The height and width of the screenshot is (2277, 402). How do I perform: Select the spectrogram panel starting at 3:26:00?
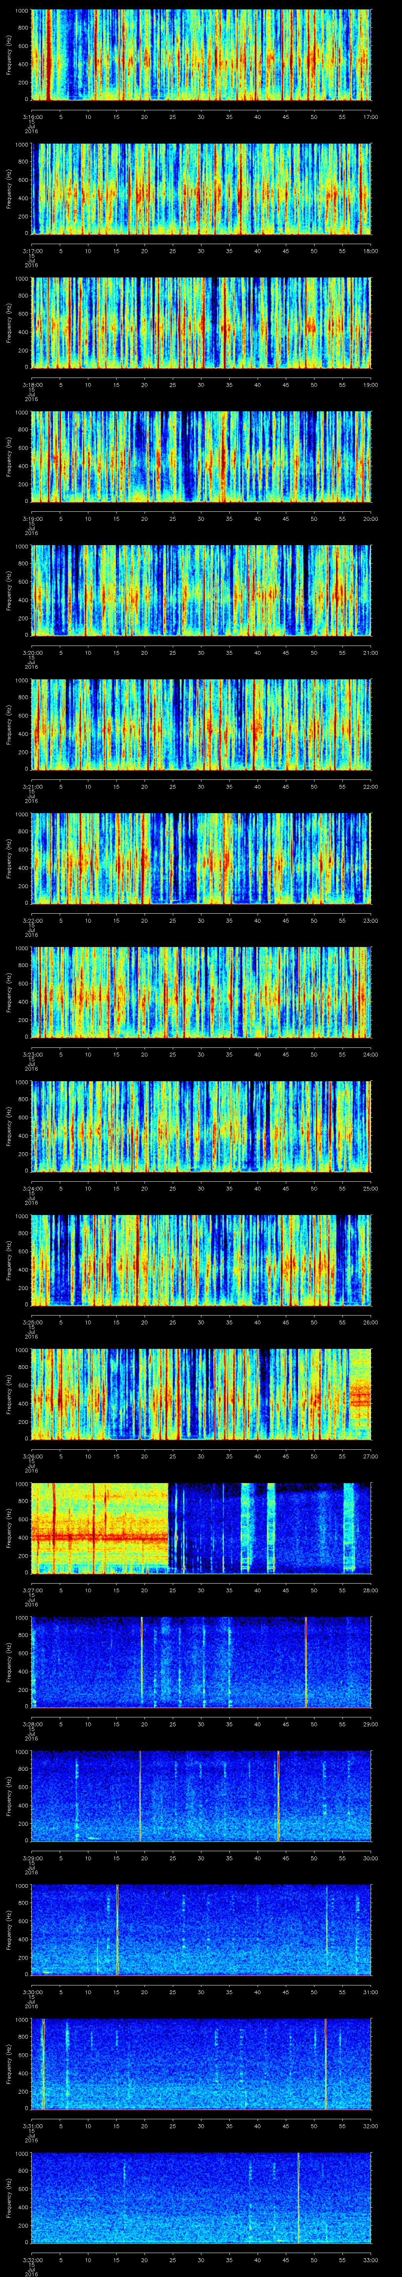click(x=201, y=1393)
